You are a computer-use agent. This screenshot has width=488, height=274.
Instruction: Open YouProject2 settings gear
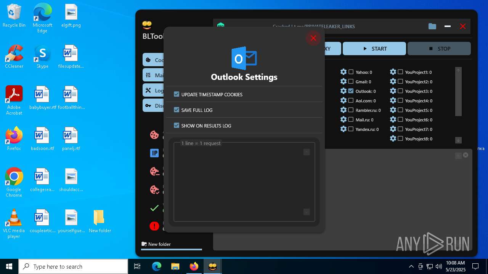tap(393, 81)
